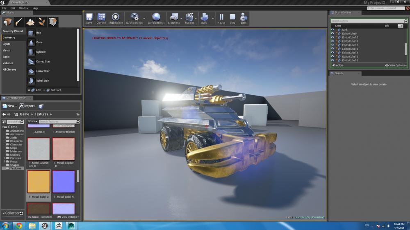Open the Window menu
Viewport: 410px width, 230px height.
pyautogui.click(x=23, y=8)
